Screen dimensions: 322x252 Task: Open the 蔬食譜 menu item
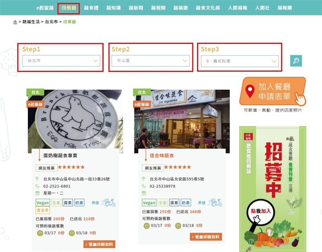coord(91,8)
